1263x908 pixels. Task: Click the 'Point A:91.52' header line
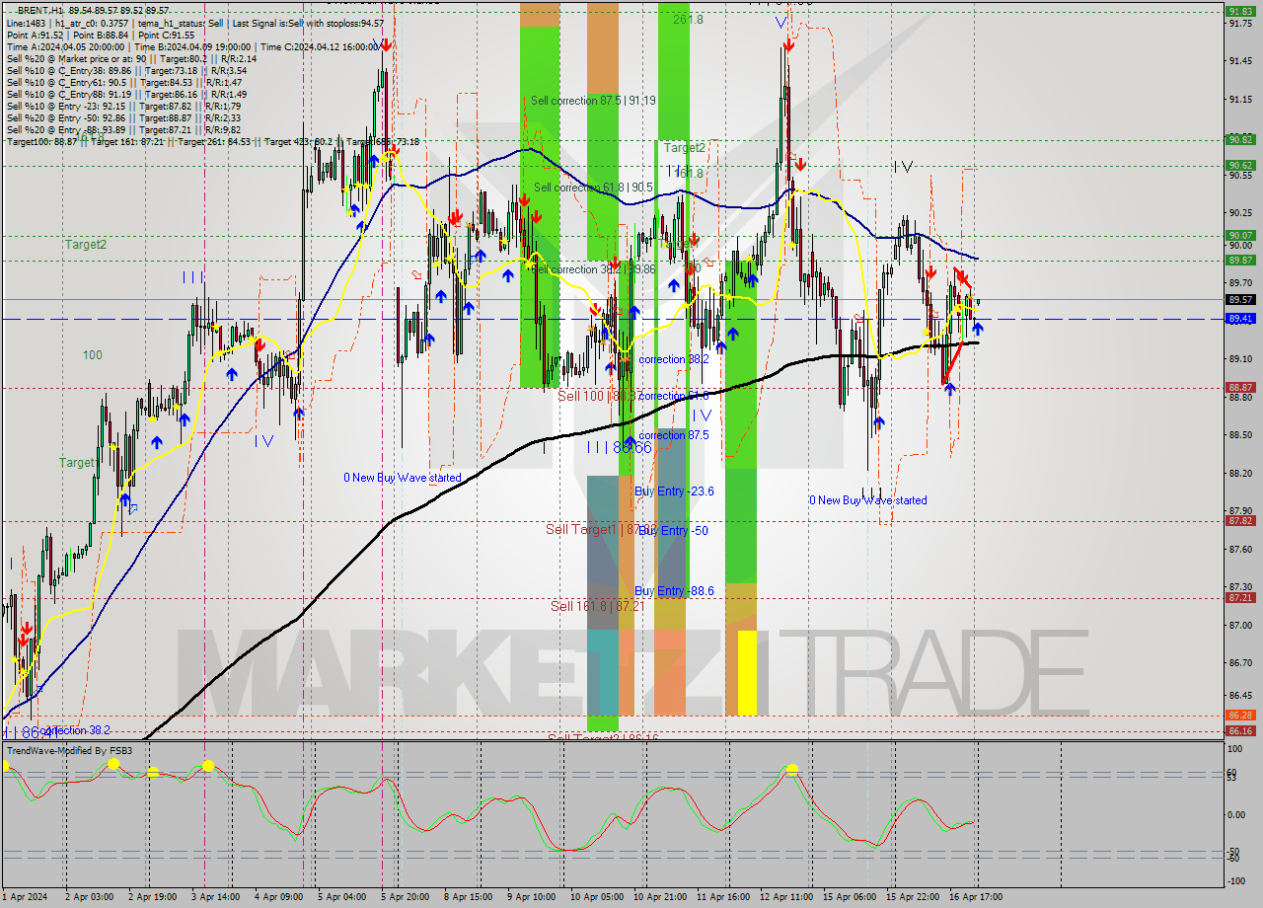tap(101, 35)
